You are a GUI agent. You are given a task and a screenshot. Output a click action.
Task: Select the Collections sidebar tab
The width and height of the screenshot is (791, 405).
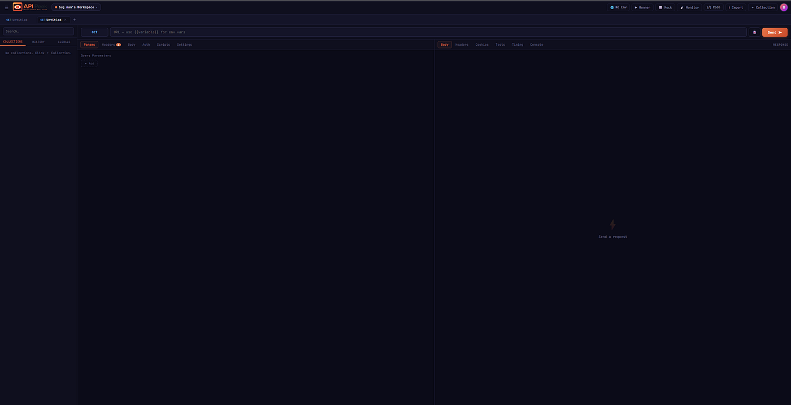13,42
